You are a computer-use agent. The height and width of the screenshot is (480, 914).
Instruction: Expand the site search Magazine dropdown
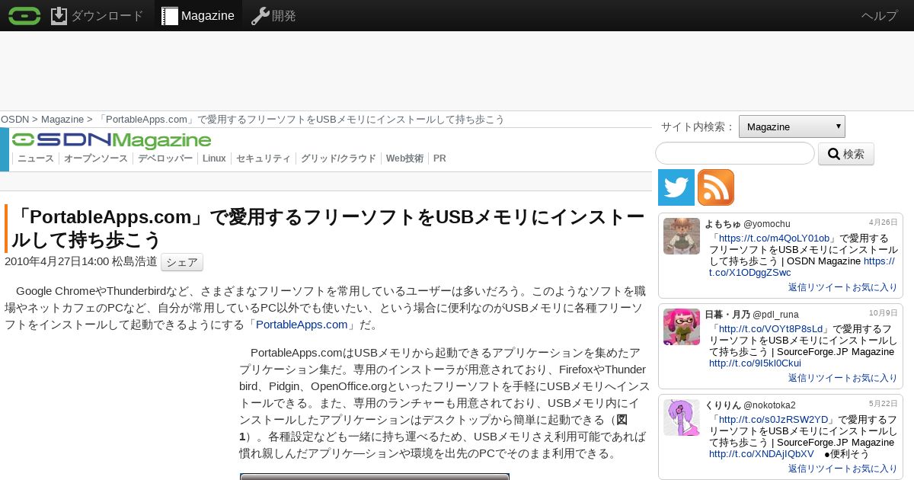(x=792, y=126)
